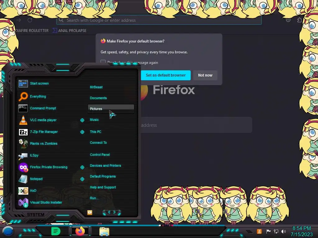Click the new tab page search box

(196, 125)
